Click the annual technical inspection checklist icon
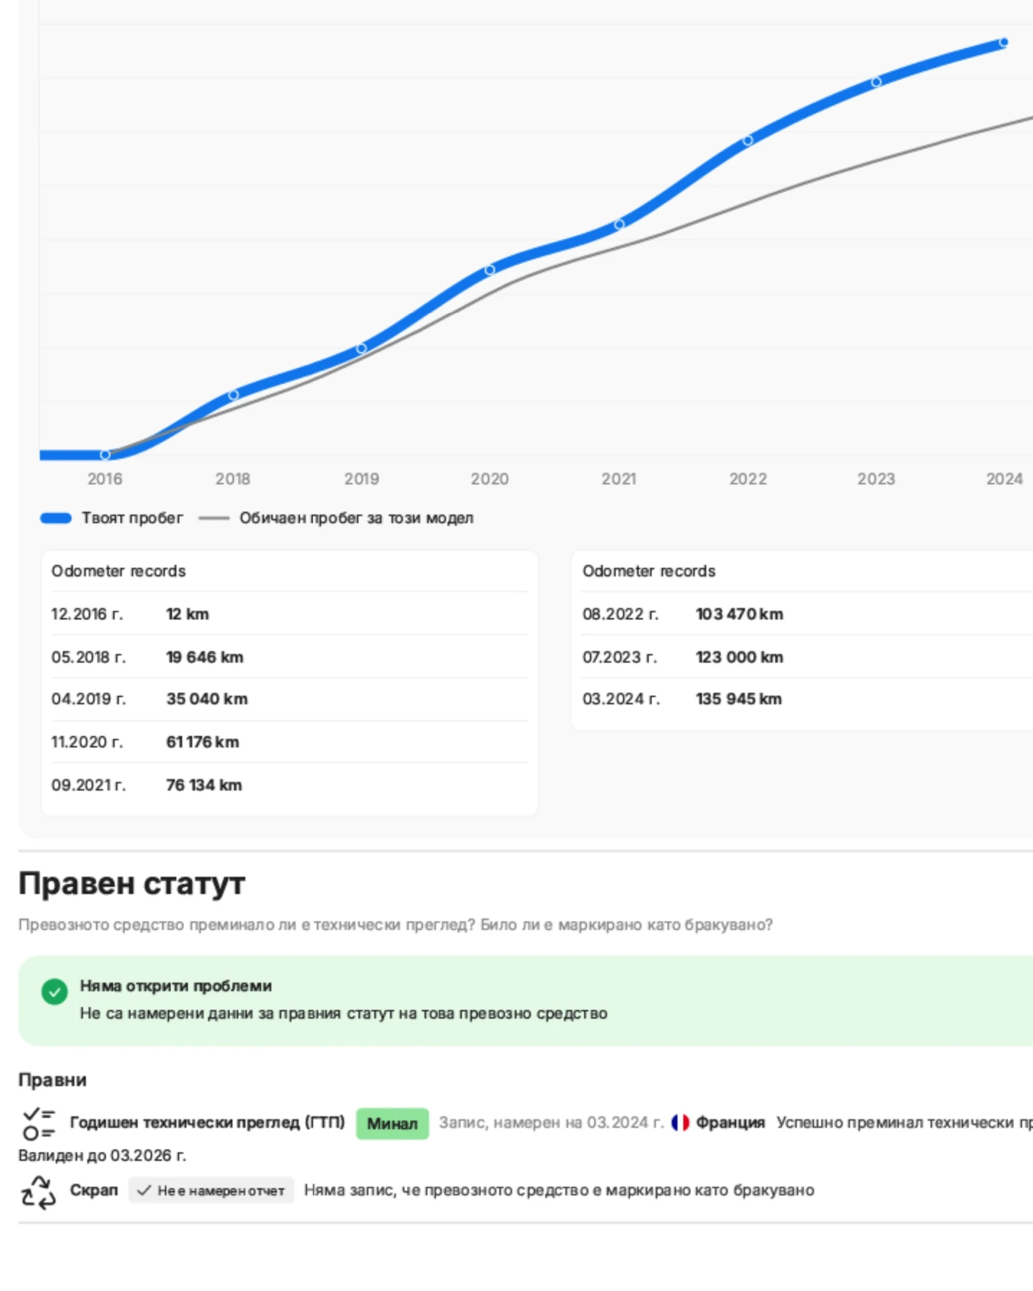Screen dimensions: 1033x1291 39,1123
